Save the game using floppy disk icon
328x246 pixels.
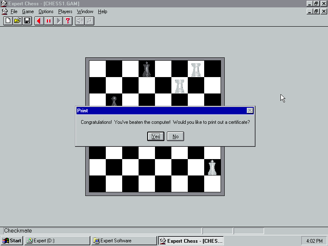[27, 21]
